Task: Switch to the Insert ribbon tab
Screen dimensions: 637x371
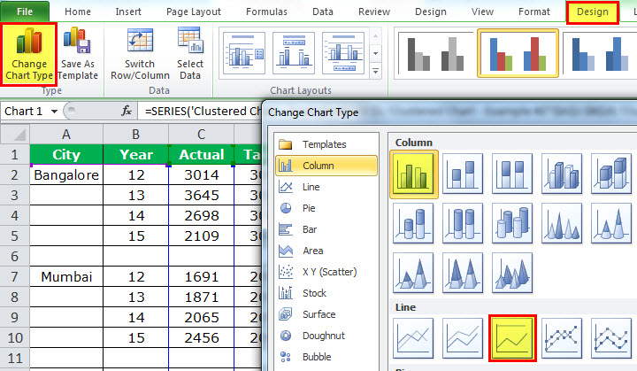Action: point(128,12)
